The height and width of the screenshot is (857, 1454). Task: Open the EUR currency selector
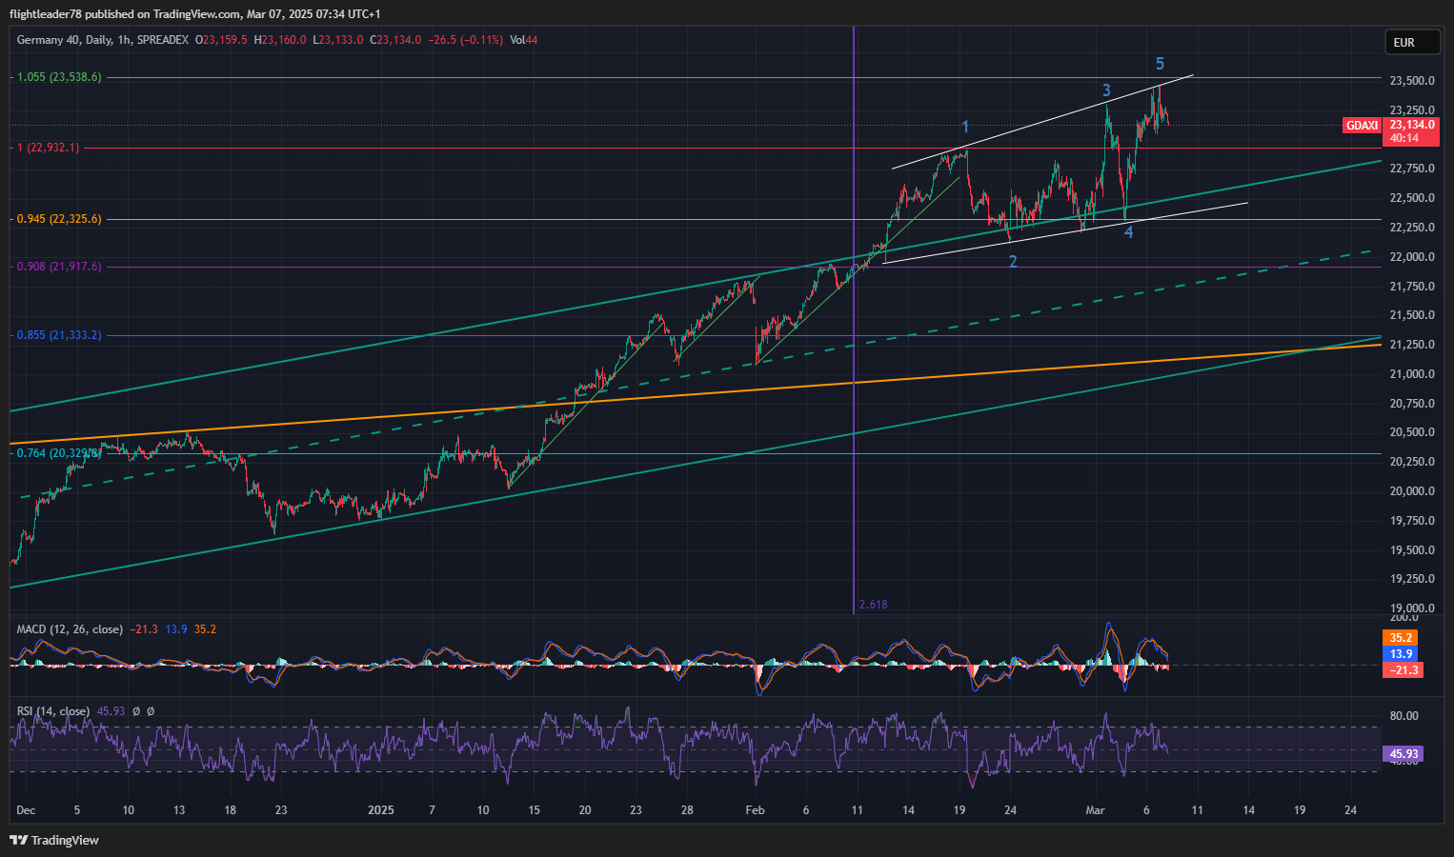coord(1411,42)
